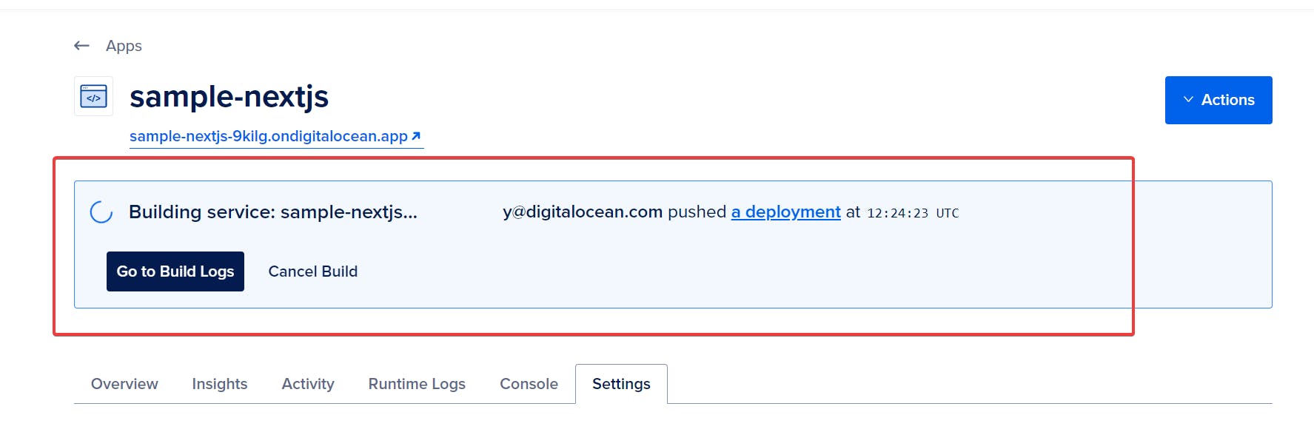Return to the Apps list
The width and height of the screenshot is (1314, 432).
[124, 46]
